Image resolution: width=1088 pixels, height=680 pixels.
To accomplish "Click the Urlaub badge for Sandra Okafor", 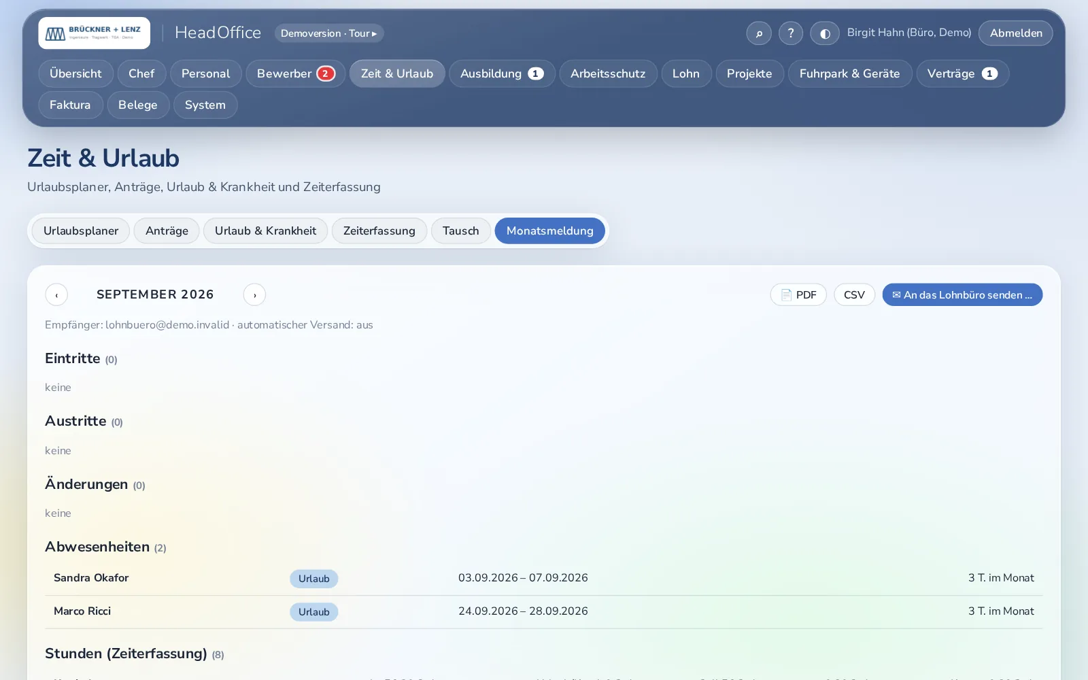I will (314, 579).
